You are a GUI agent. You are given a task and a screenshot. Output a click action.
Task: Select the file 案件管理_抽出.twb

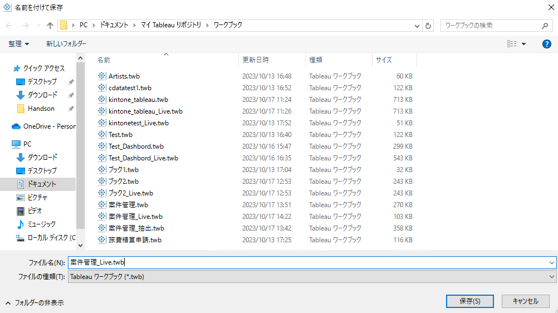[x=136, y=228]
